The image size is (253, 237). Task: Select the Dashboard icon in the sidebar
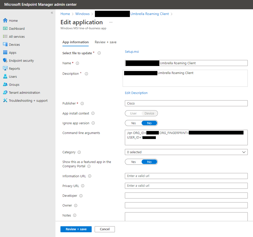coord(5,28)
